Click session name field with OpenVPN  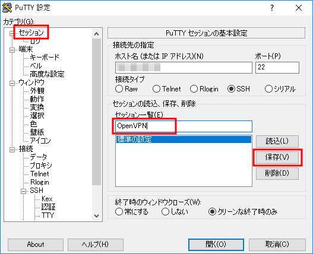(x=184, y=126)
